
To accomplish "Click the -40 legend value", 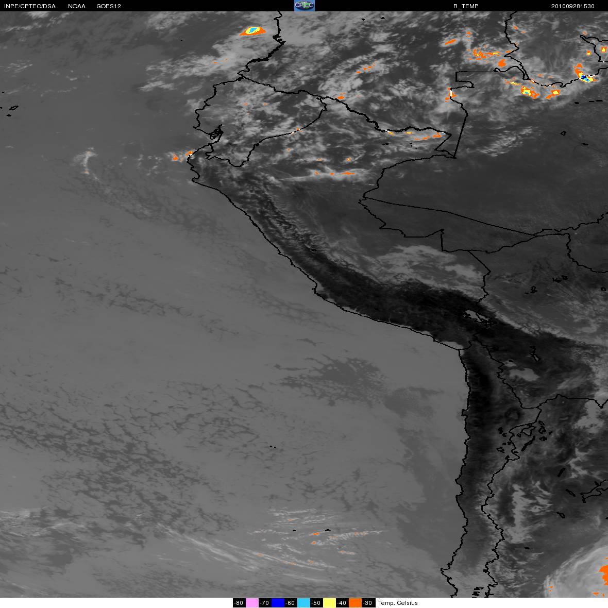I will coord(343,603).
